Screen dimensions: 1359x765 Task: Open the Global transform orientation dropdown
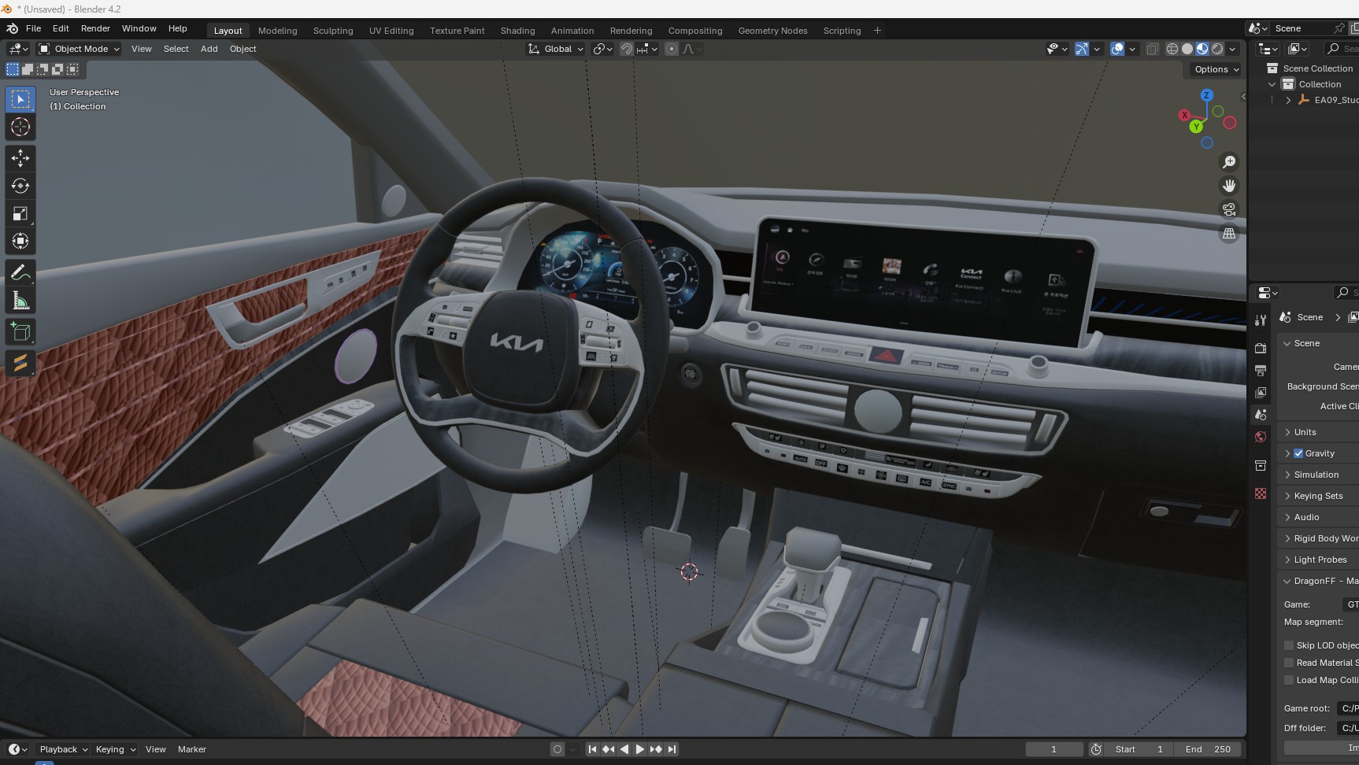(557, 49)
